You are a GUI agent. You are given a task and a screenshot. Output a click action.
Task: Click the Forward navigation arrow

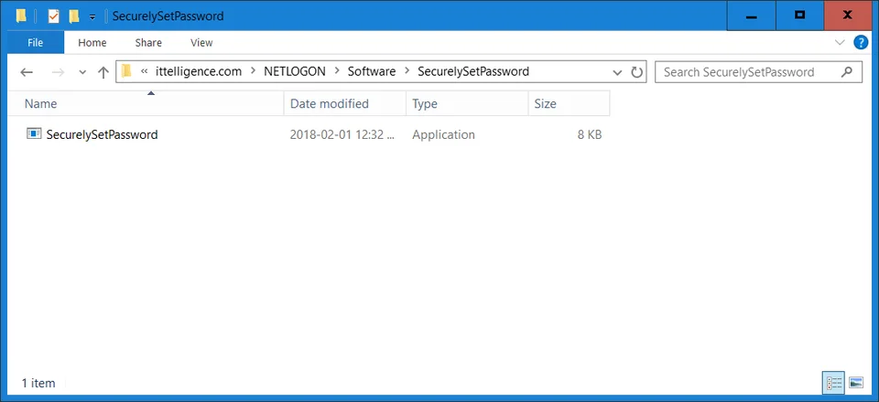coord(58,72)
